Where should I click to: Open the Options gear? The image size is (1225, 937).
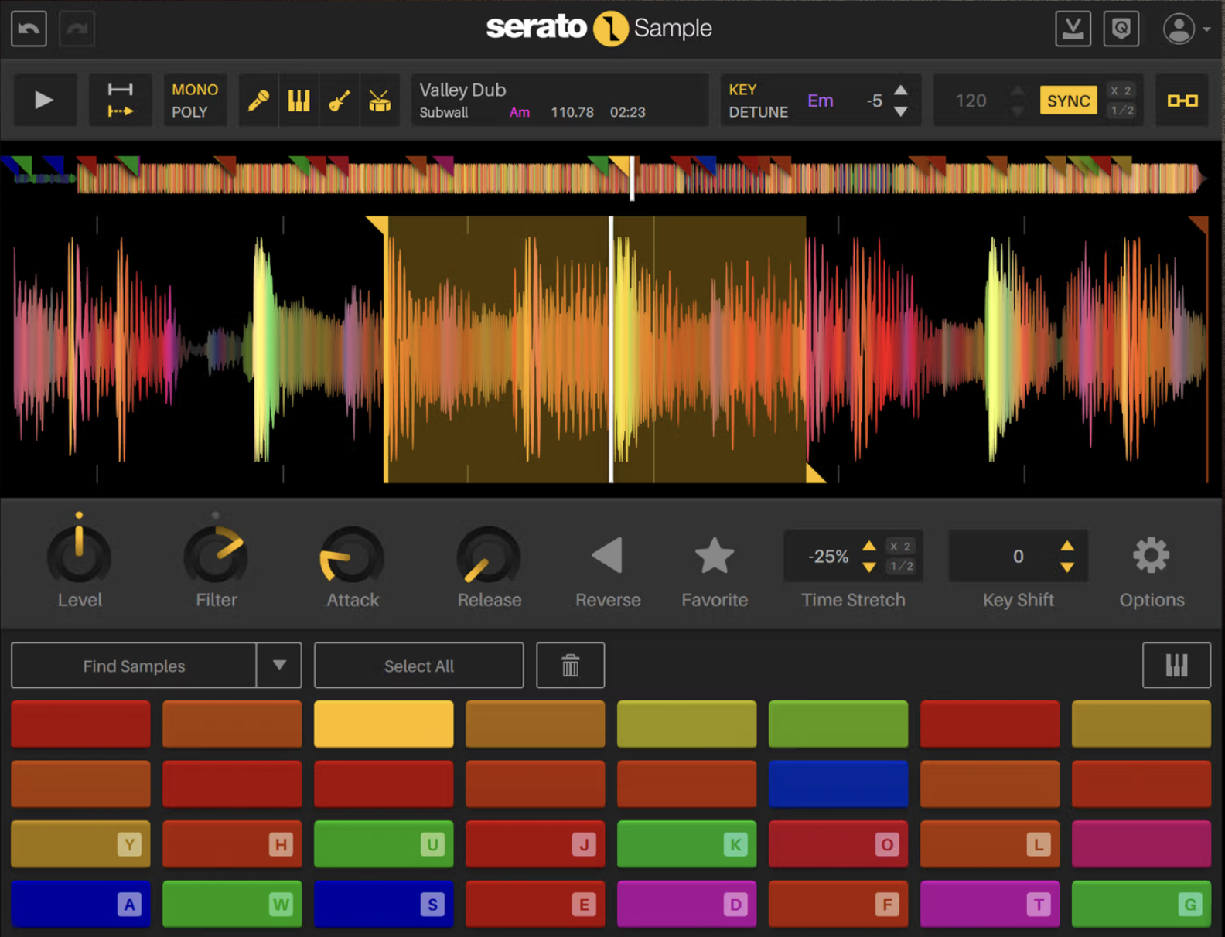pos(1152,556)
